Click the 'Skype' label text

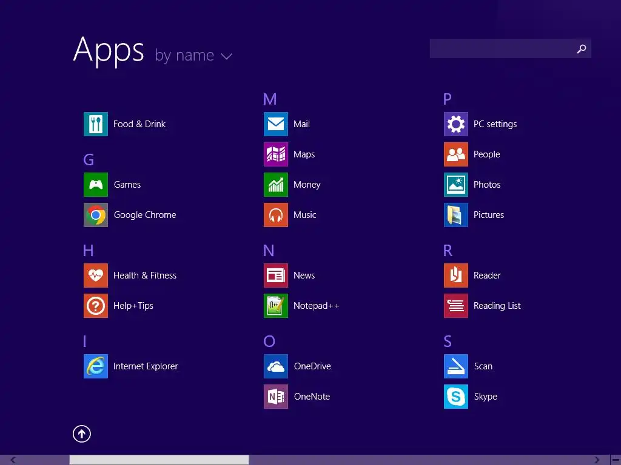[x=486, y=397]
